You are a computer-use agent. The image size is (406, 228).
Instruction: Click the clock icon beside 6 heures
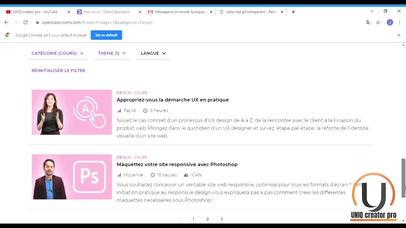(145, 111)
